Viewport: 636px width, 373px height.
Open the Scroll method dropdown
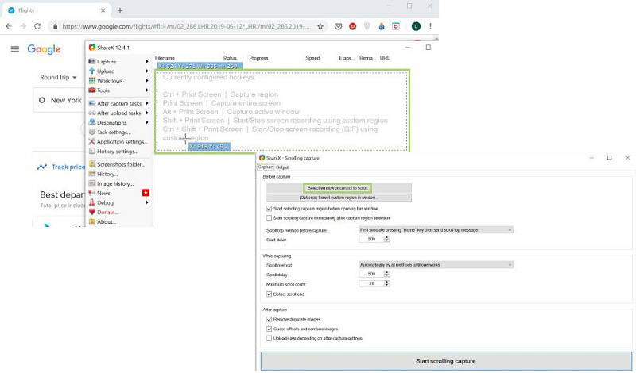tap(436, 265)
